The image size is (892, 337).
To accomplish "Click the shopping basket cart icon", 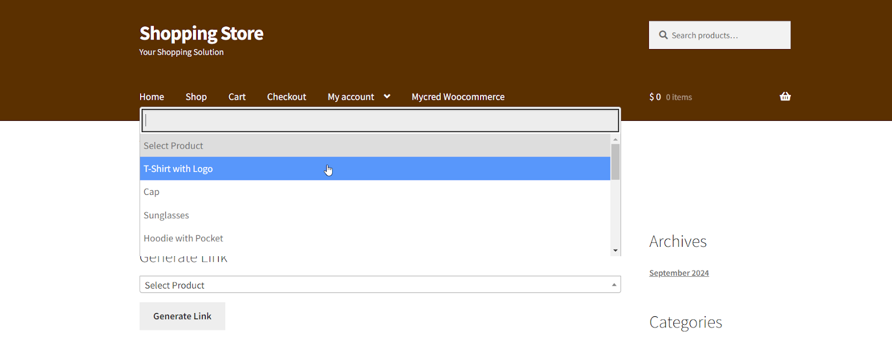I will (x=785, y=96).
